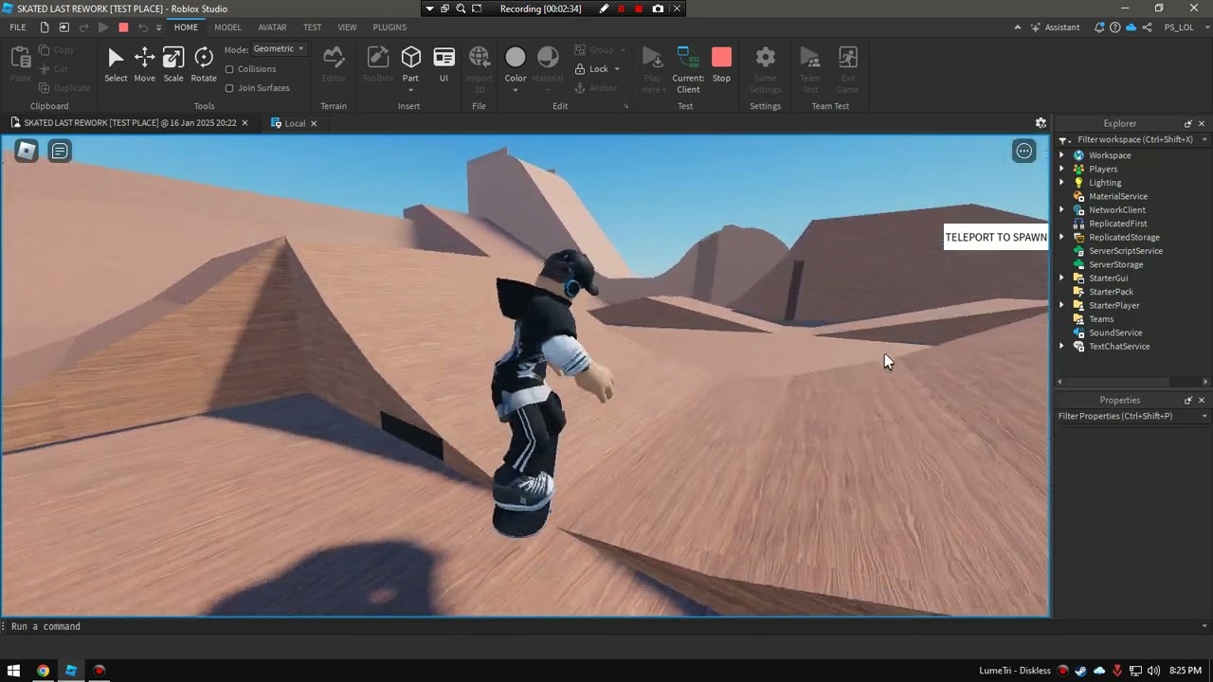Switch the Current: Client view
Image resolution: width=1213 pixels, height=682 pixels.
688,70
